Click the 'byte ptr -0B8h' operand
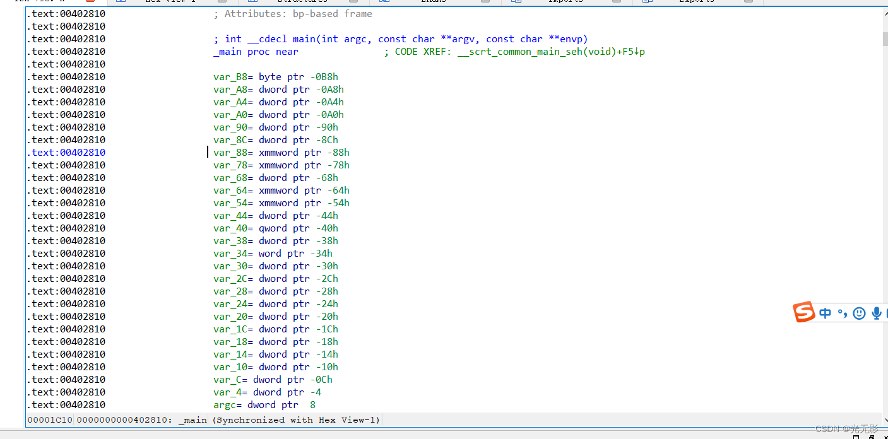 coord(299,77)
